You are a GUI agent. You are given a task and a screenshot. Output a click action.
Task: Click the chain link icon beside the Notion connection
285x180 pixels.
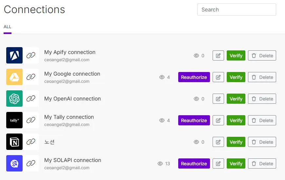[x=31, y=142]
